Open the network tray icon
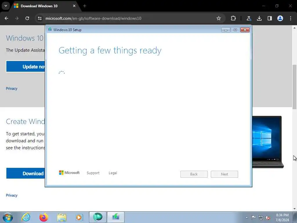297x223 pixels. [261, 217]
